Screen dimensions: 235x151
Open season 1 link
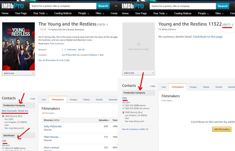pos(62,50)
